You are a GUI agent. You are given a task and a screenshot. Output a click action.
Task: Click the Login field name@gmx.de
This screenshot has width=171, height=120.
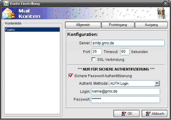(x=126, y=91)
